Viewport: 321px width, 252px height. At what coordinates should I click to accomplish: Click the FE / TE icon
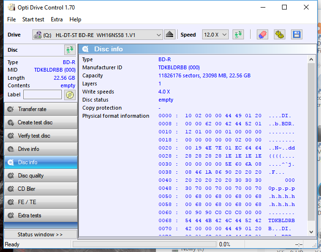(10, 202)
